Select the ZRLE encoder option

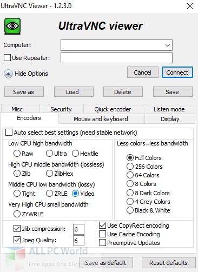tap(49, 194)
